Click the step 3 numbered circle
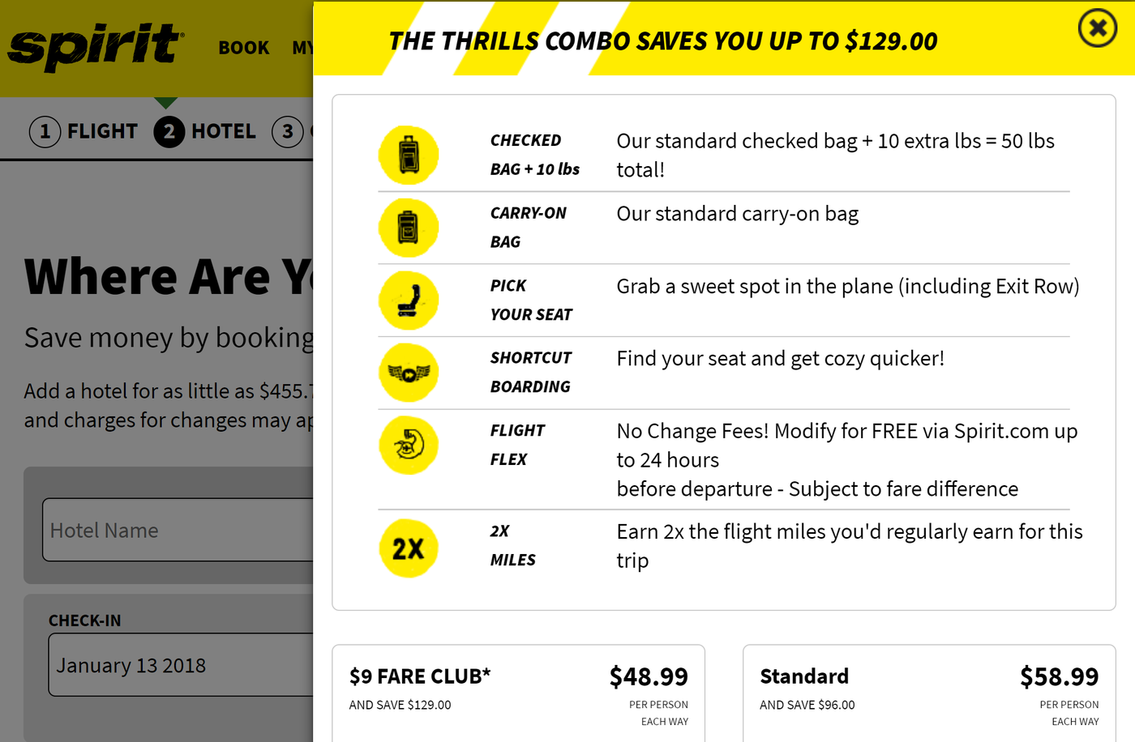1135x742 pixels. tap(288, 131)
